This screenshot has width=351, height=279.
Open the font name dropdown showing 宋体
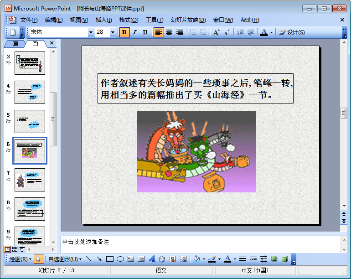(x=91, y=32)
